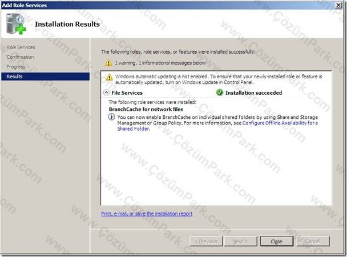The image size is (347, 257).
Task: Click the 'File Services' section title
Action: (x=127, y=93)
